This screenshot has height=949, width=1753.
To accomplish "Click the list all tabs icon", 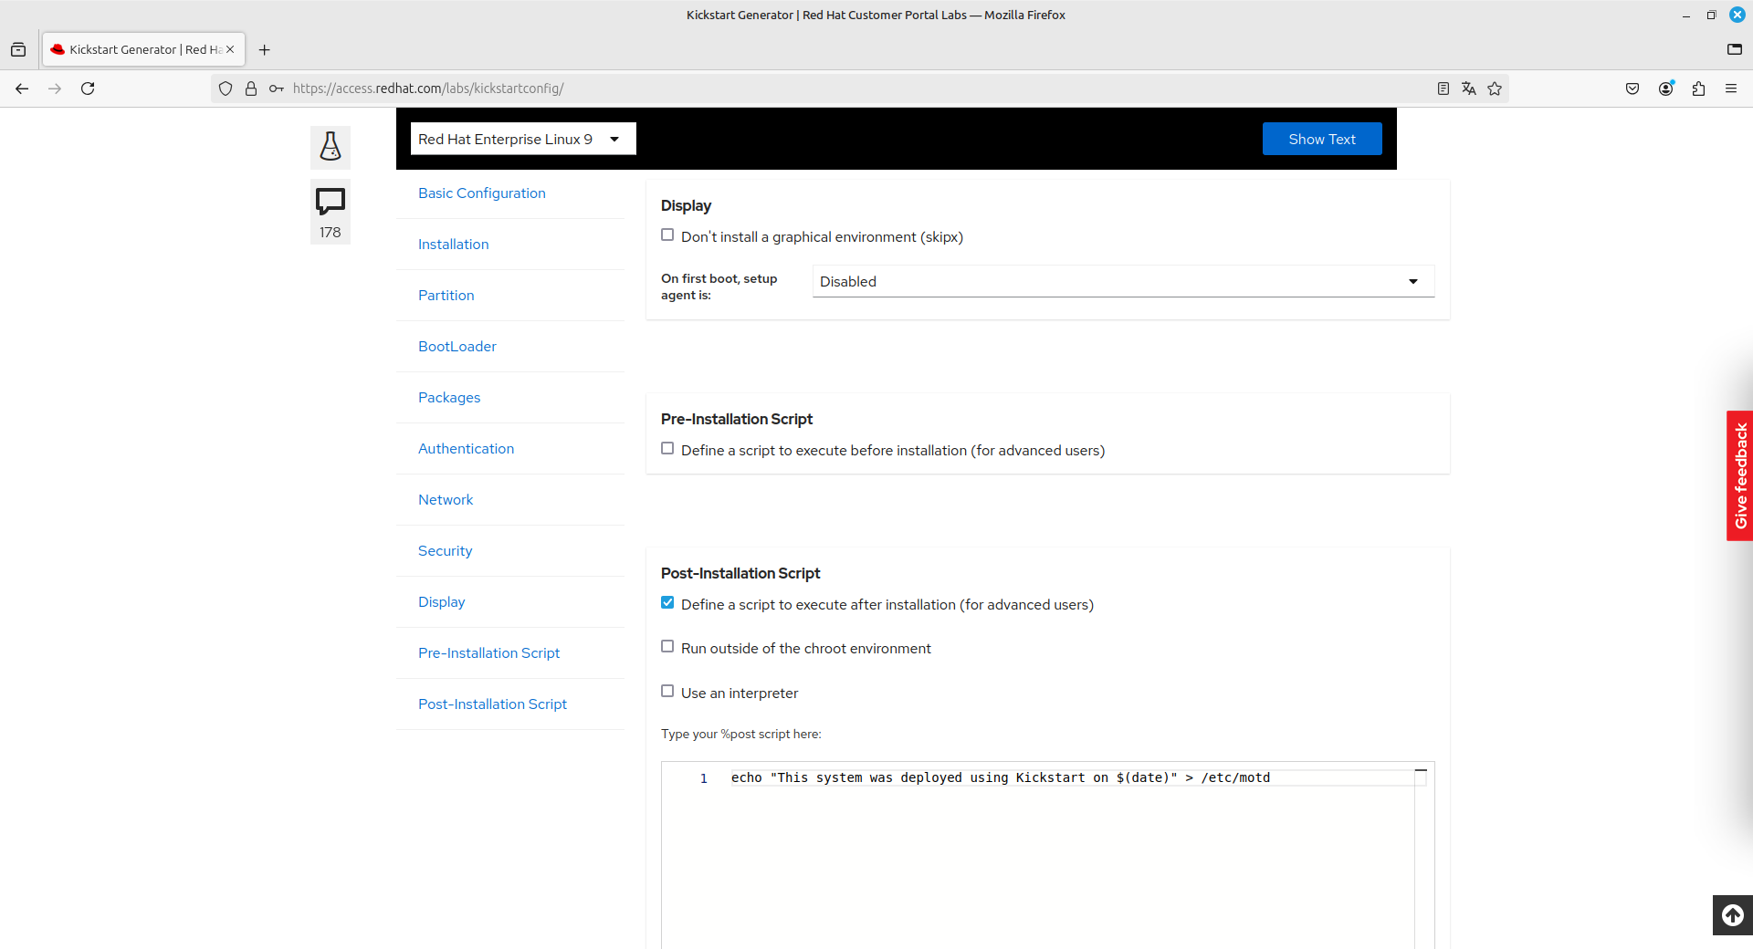I will pyautogui.click(x=1735, y=49).
